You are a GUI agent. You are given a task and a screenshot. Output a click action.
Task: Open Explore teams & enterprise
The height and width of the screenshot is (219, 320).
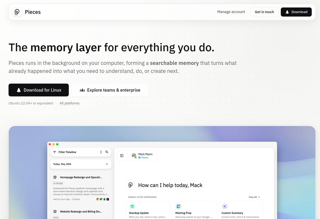pos(110,90)
